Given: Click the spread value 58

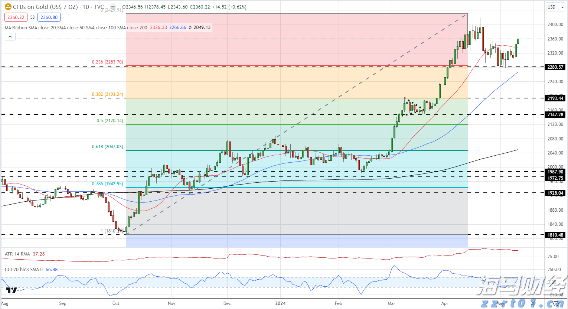Looking at the screenshot, I should click(33, 17).
